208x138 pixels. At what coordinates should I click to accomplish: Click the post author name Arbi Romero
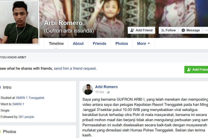(106, 87)
